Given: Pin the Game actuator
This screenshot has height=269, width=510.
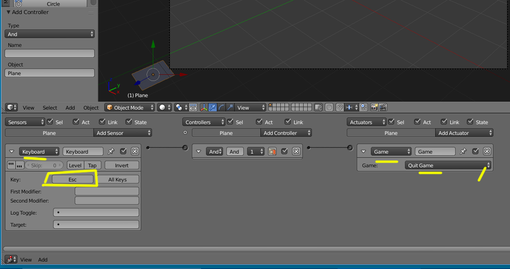Looking at the screenshot, I should [x=463, y=152].
